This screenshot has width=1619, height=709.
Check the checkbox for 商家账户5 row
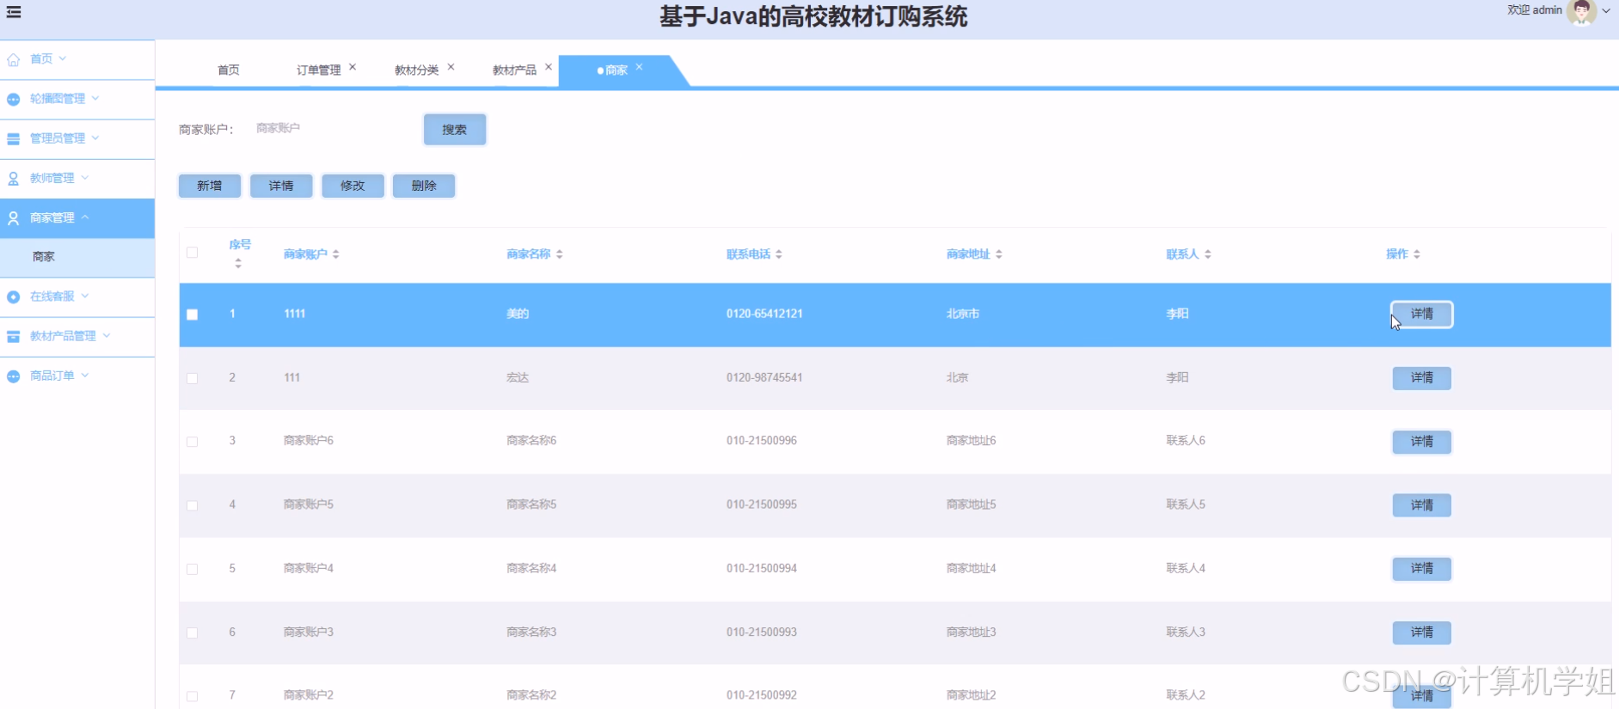coord(193,505)
